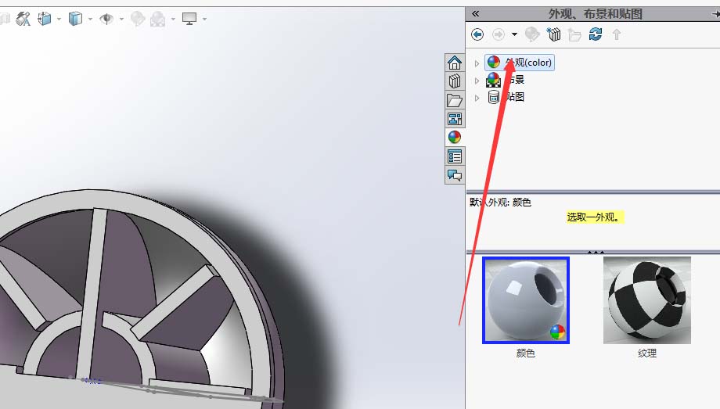This screenshot has width=720, height=409.
Task: Click the splitter handle above thumbnails
Action: coord(595,252)
